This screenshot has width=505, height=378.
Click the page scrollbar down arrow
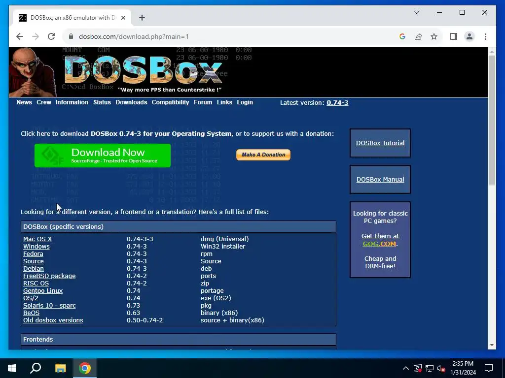pyautogui.click(x=492, y=345)
